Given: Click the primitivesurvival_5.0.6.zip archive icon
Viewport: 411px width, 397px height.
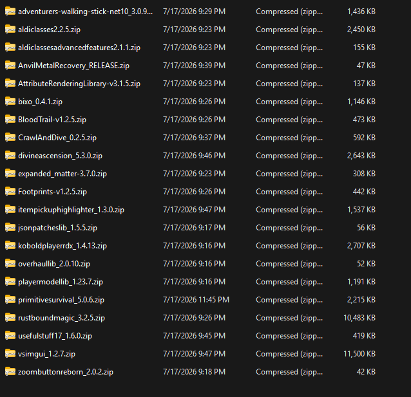Looking at the screenshot, I should [10, 300].
